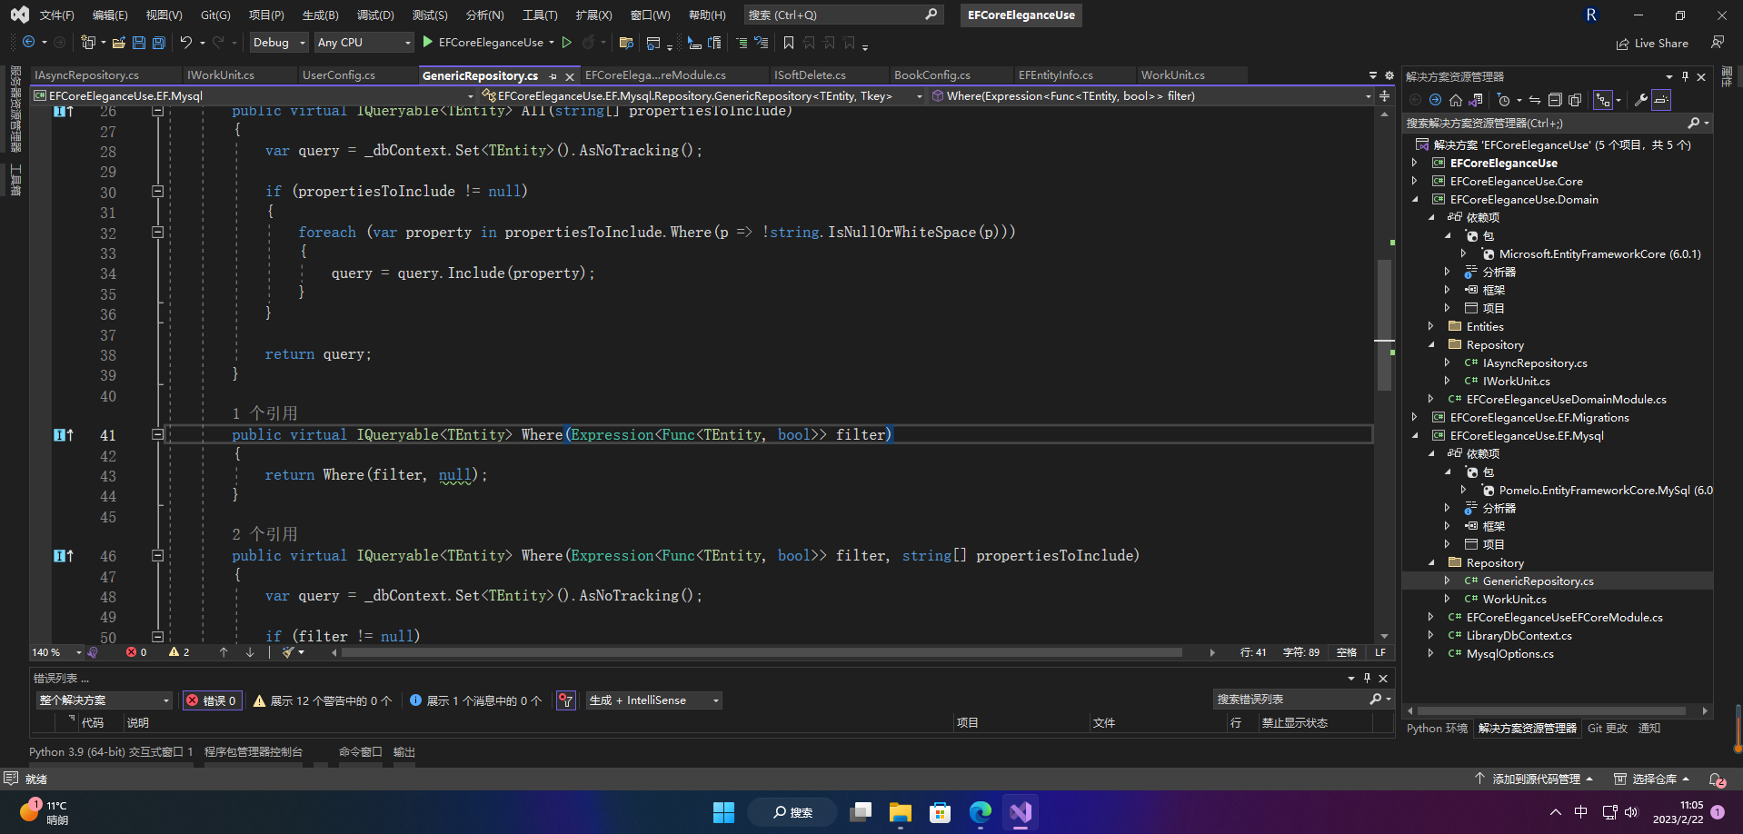Toggle the errors filter button 错误 0
The height and width of the screenshot is (834, 1743).
(x=212, y=700)
